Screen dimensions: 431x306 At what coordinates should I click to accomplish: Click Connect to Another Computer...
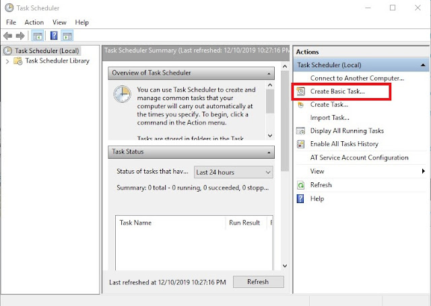357,78
